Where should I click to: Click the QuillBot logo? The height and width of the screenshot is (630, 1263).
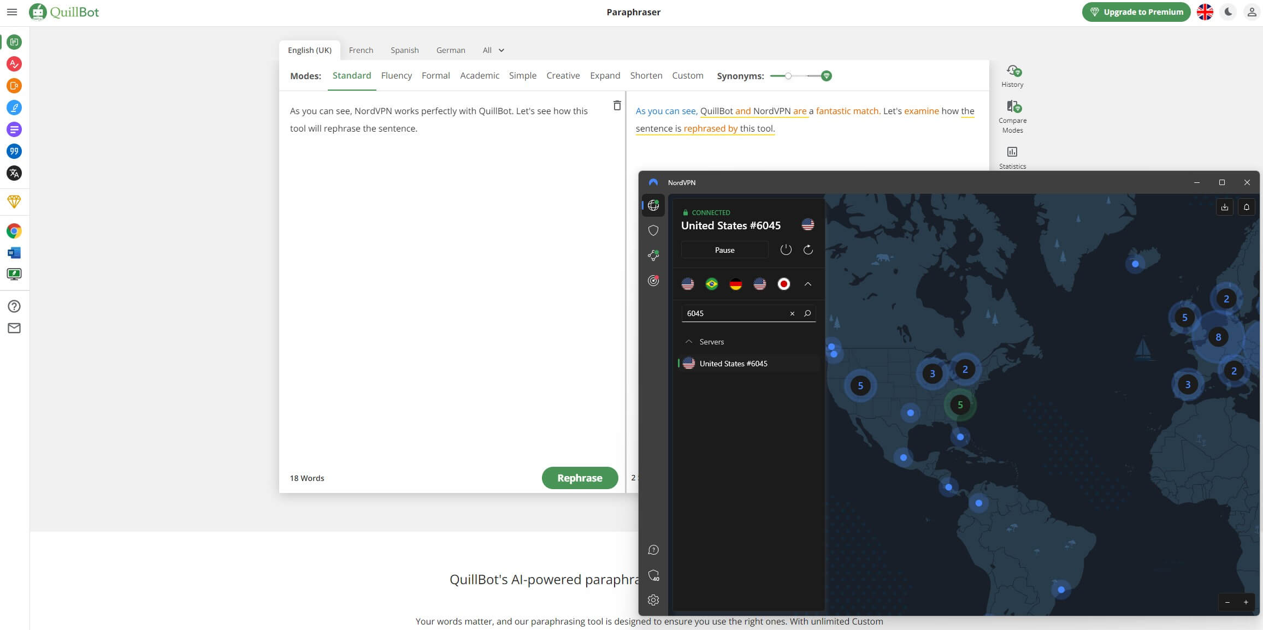[64, 12]
